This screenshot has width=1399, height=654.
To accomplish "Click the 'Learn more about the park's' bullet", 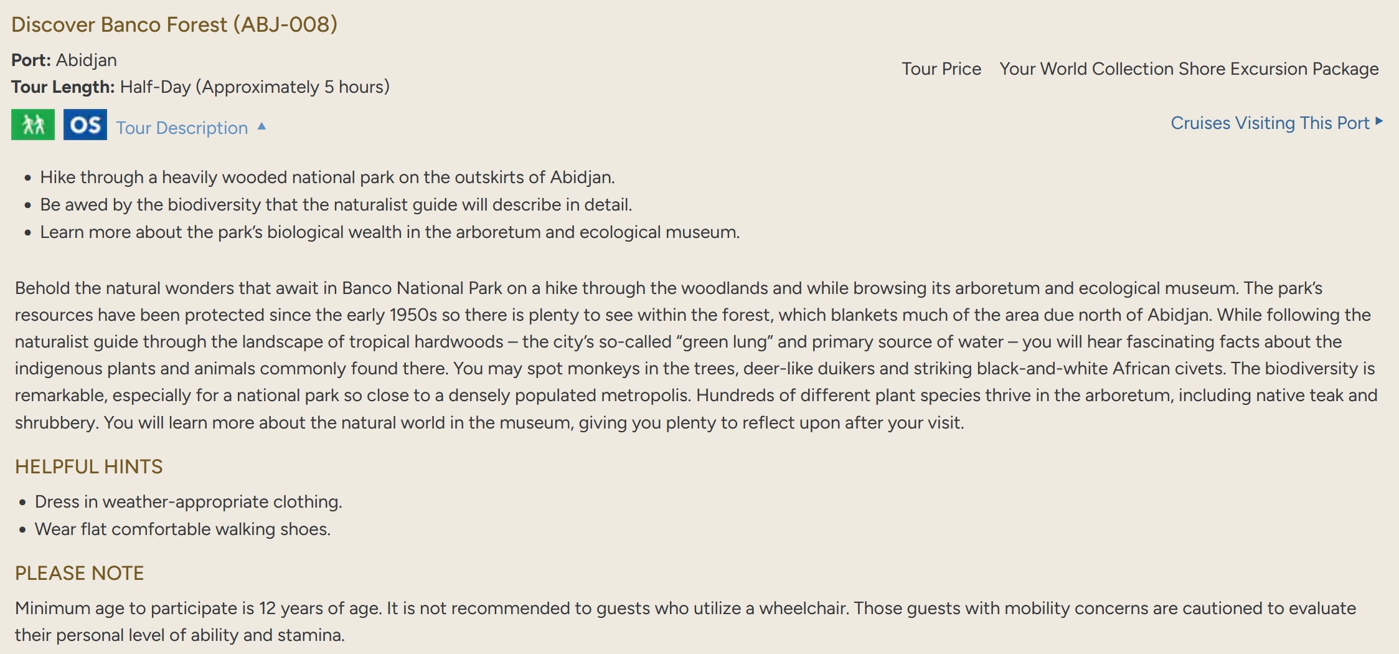I will pos(390,232).
